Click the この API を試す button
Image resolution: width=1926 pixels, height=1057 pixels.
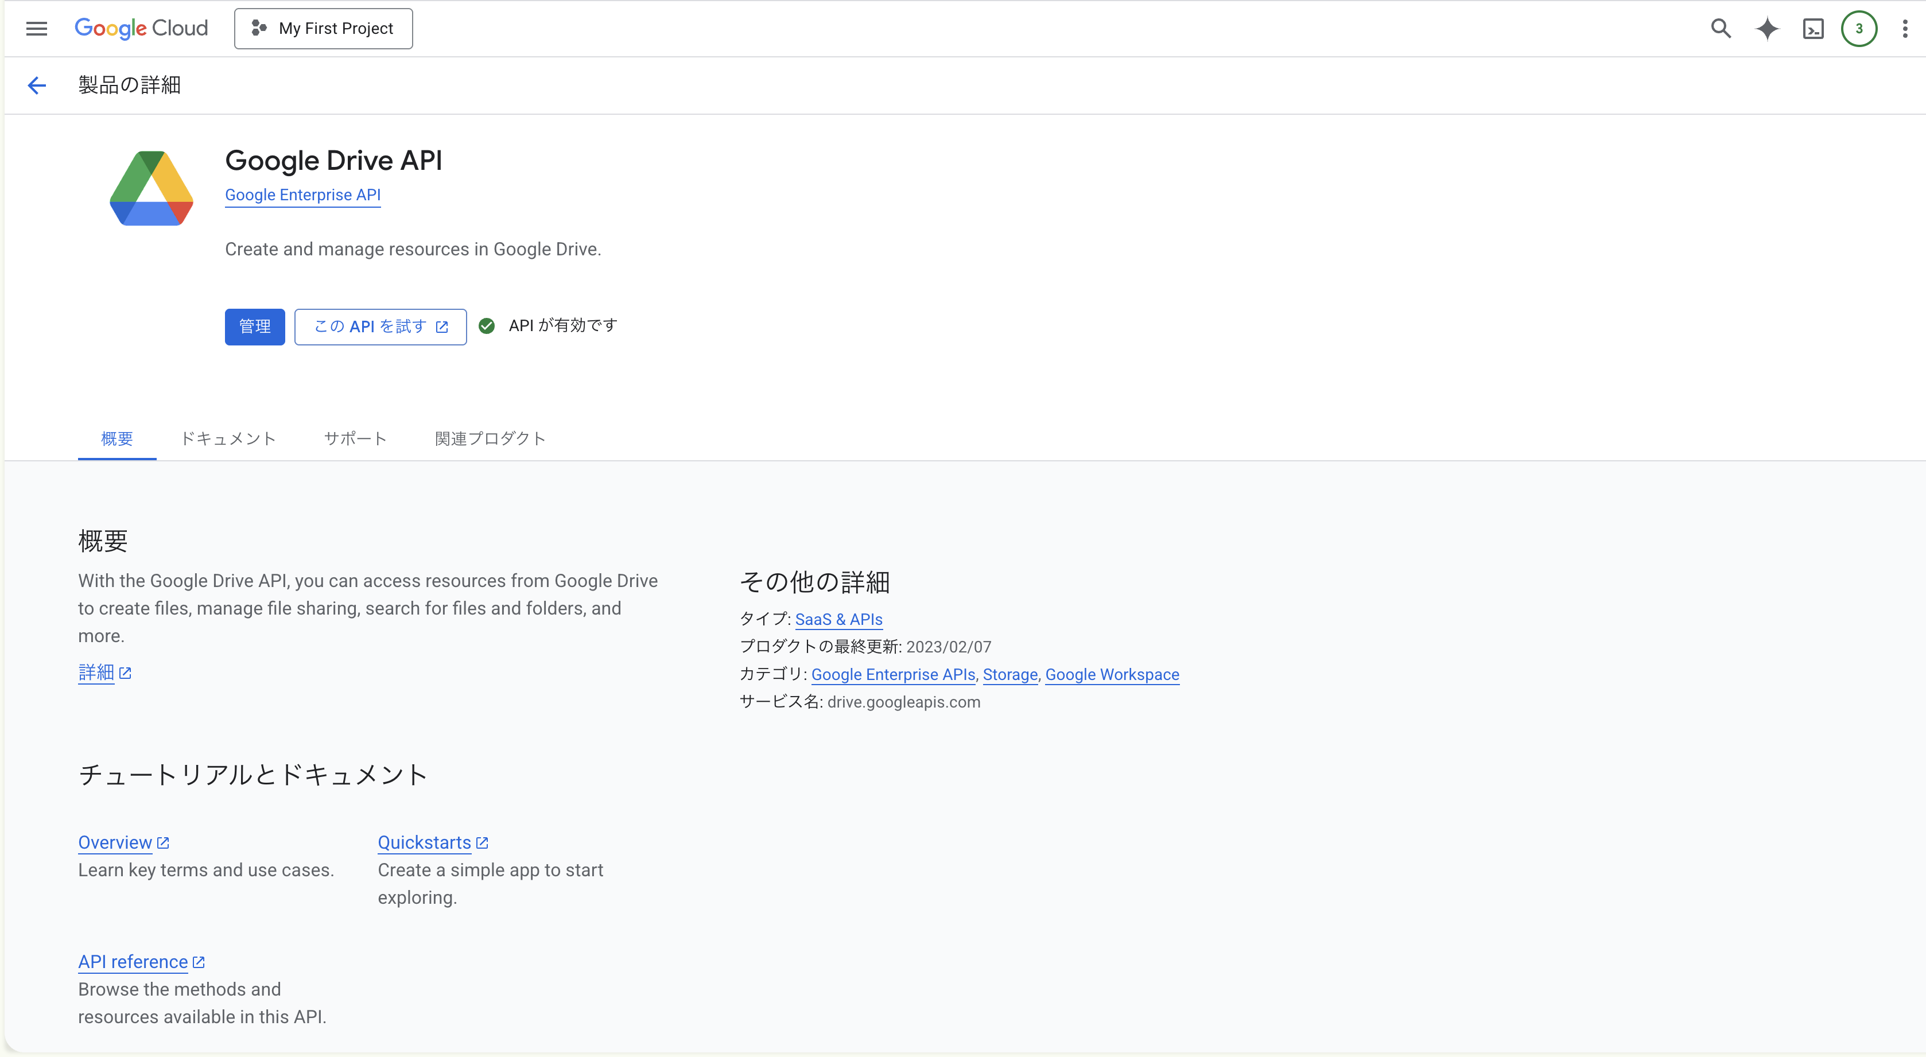tap(380, 327)
